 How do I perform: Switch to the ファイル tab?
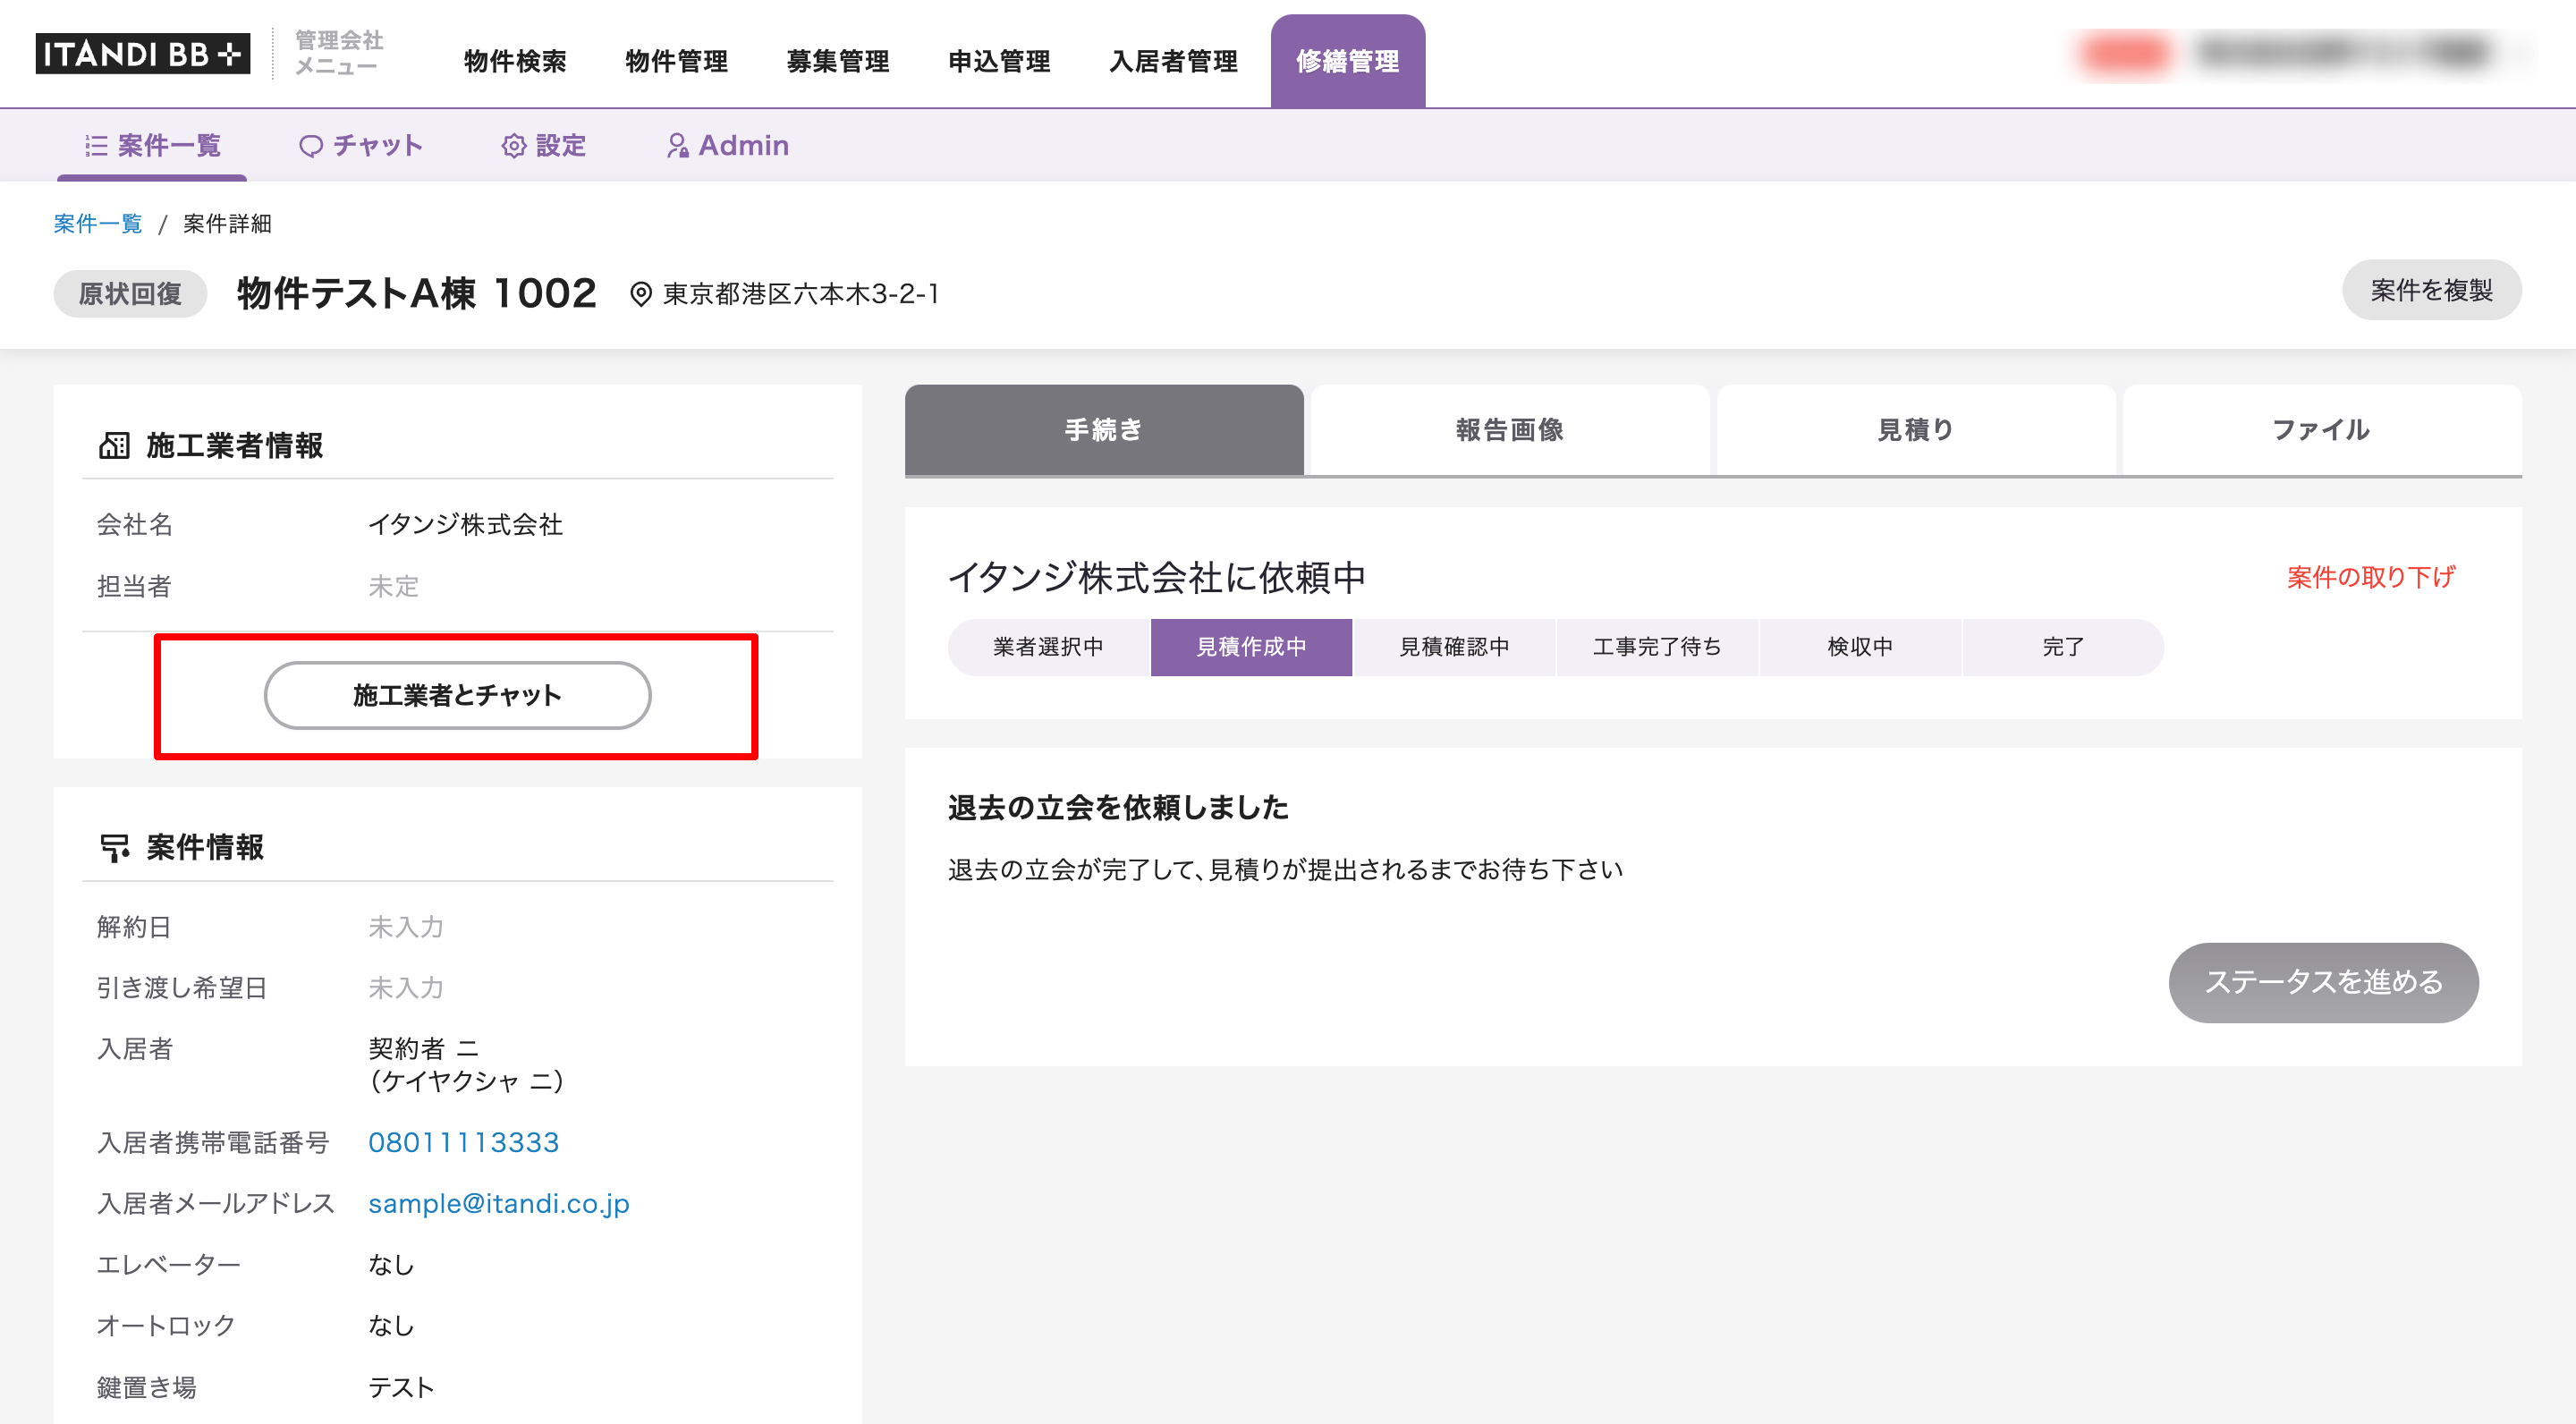(x=2322, y=430)
